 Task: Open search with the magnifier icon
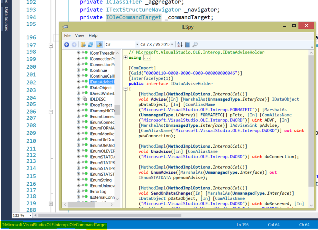[x=195, y=45]
